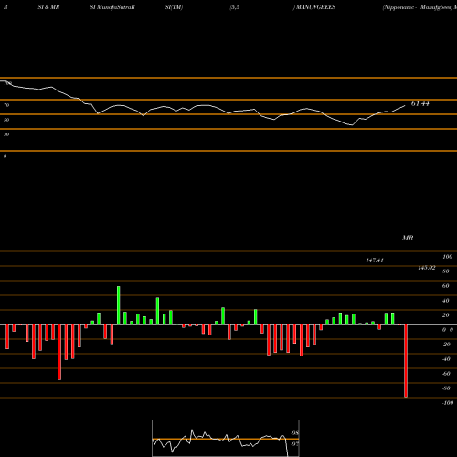Click the RSI axis label 50

(x=6, y=120)
